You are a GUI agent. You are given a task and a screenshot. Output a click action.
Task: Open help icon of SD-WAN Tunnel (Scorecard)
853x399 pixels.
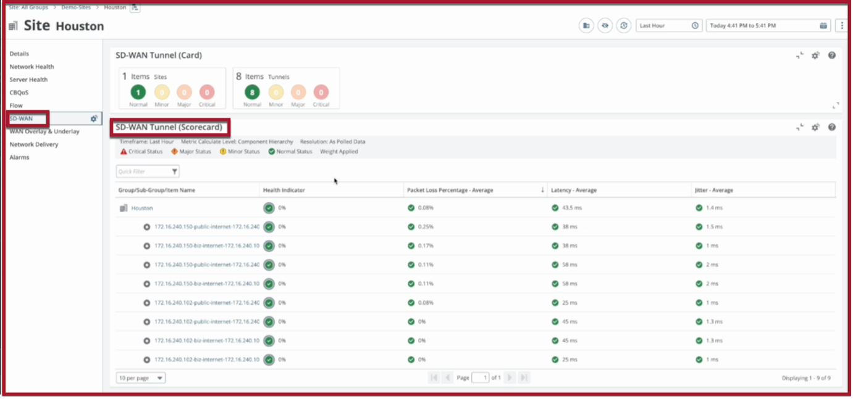coord(832,127)
